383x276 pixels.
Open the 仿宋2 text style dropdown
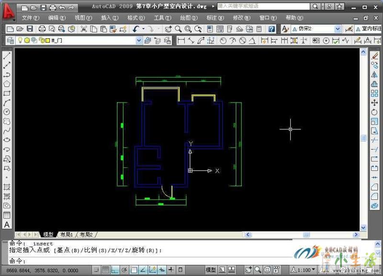(x=338, y=29)
